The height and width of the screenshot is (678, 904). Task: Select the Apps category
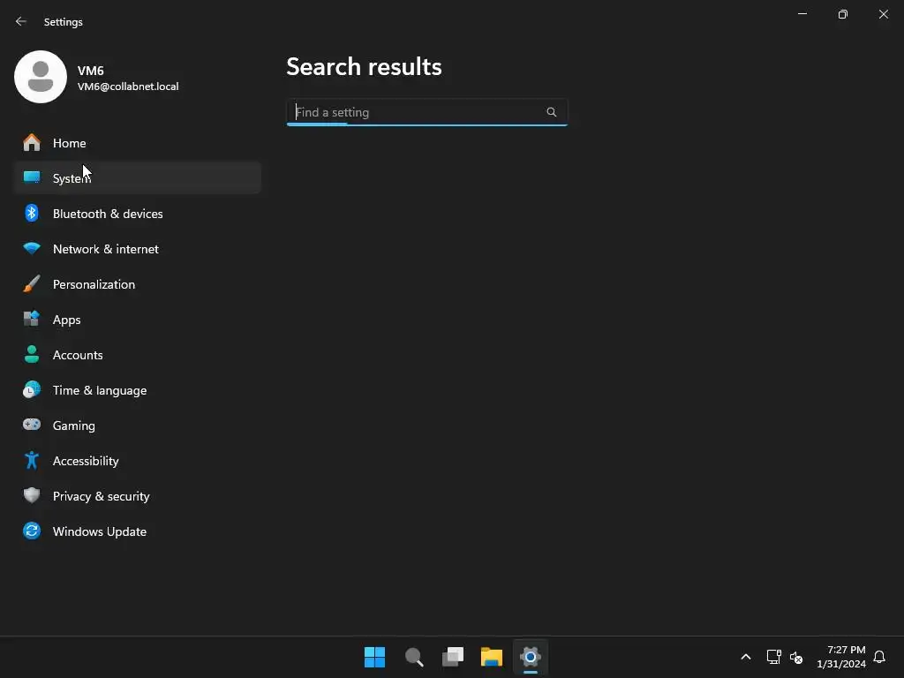[137, 319]
